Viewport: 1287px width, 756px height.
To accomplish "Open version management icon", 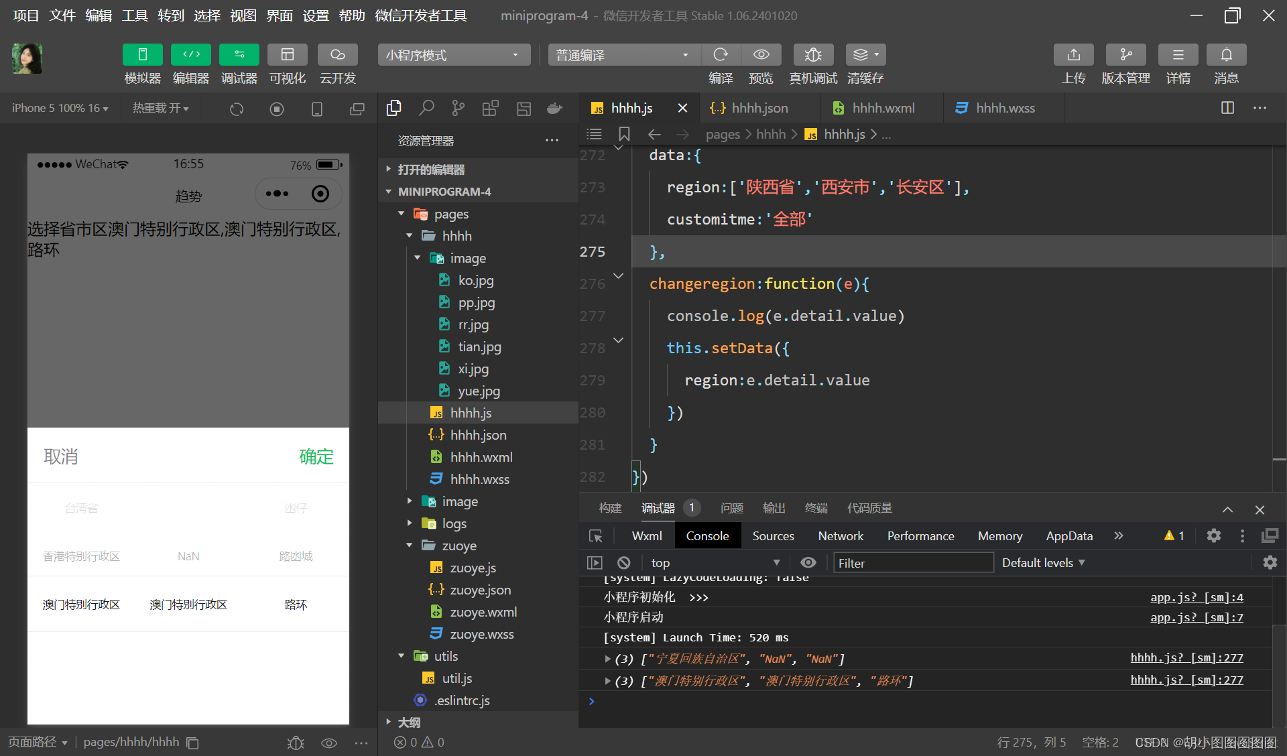I will (x=1125, y=55).
